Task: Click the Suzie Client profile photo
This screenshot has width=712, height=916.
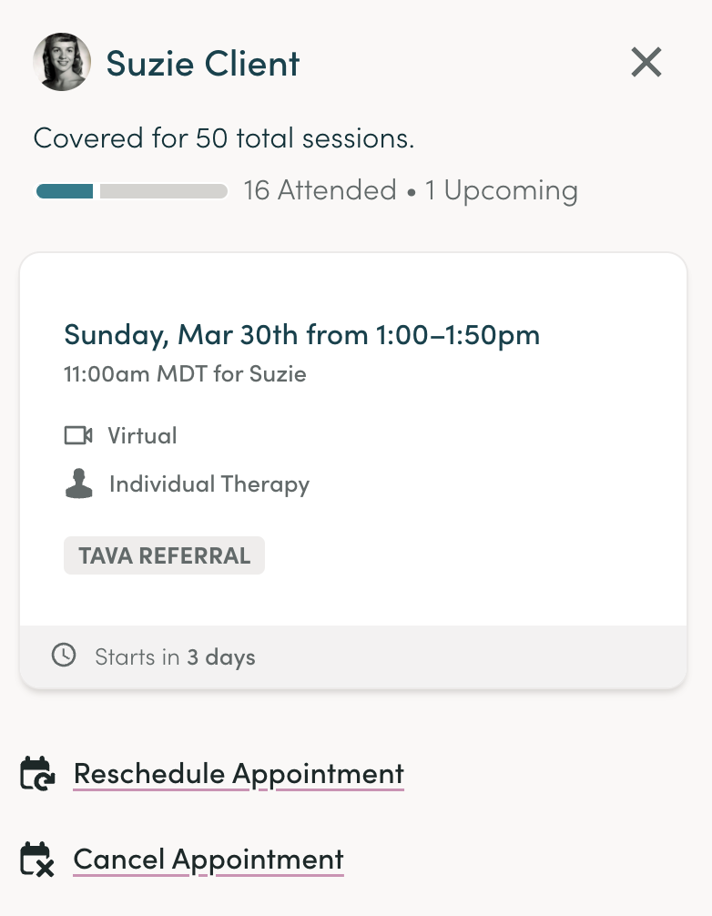Action: 62,62
